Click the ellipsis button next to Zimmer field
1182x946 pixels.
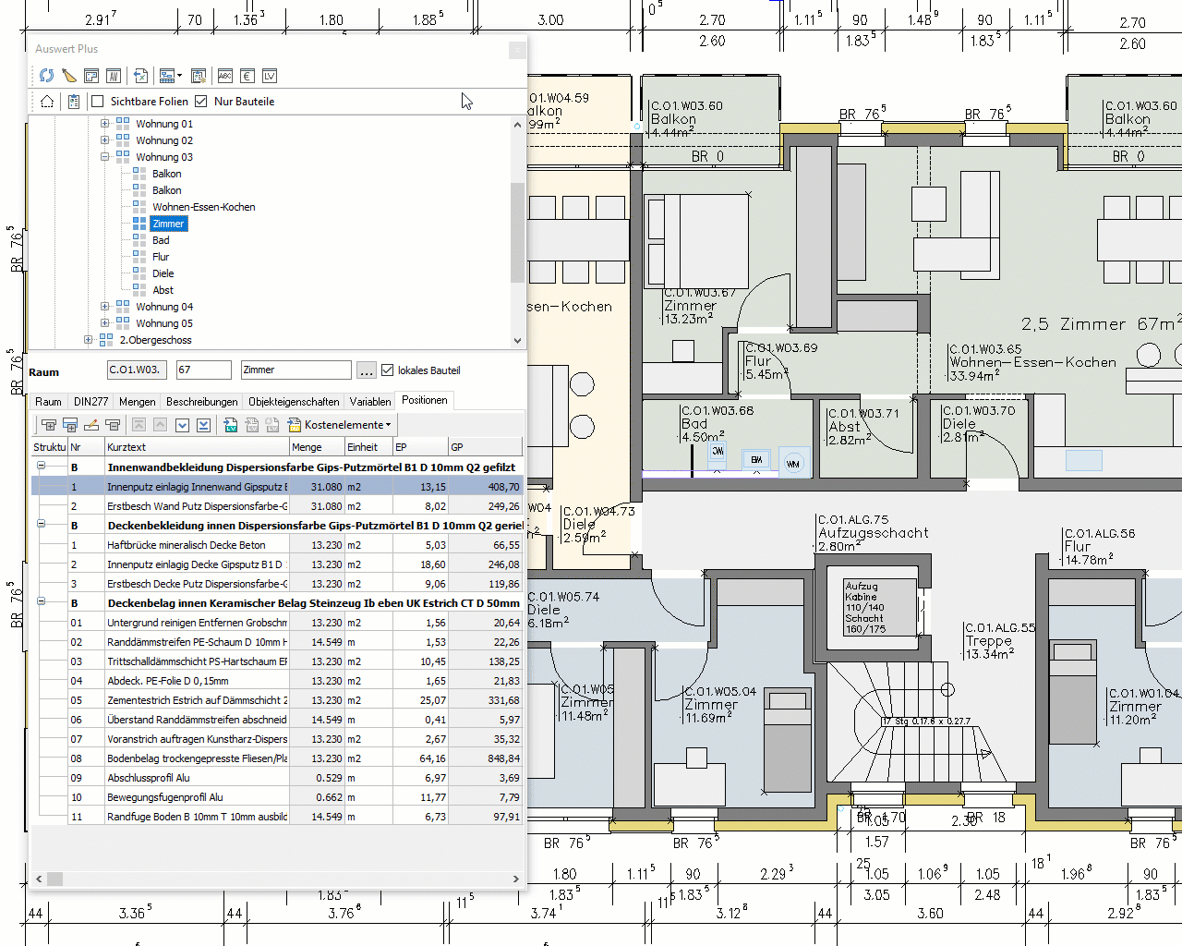click(x=367, y=370)
